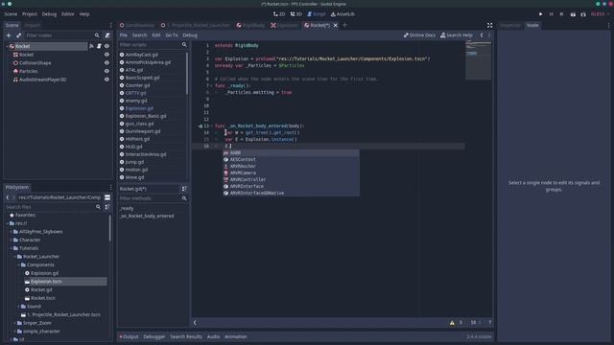Open the Output bottom panel
This screenshot has height=345, width=614.
click(129, 336)
